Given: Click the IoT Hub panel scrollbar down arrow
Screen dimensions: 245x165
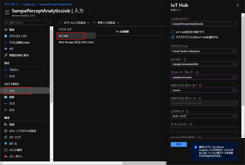Looking at the screenshot, I should [x=243, y=136].
